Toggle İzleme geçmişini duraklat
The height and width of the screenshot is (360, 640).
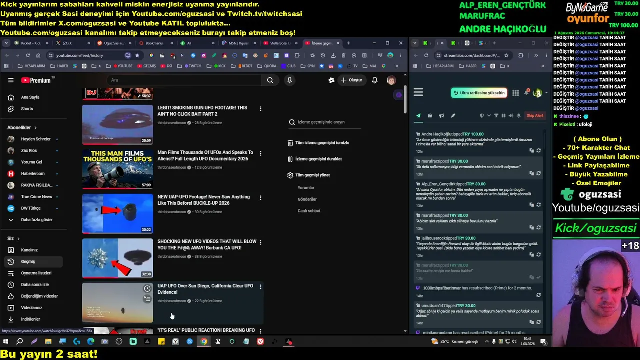coord(315,159)
